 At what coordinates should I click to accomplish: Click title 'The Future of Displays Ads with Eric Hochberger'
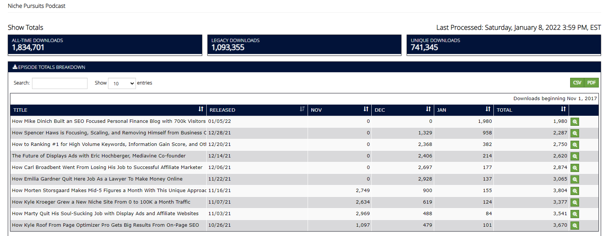(x=99, y=156)
